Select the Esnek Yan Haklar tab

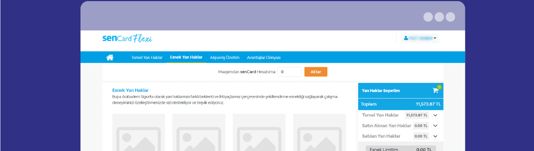(x=186, y=57)
